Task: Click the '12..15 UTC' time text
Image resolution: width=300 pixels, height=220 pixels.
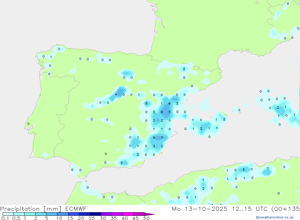Action: point(250,209)
